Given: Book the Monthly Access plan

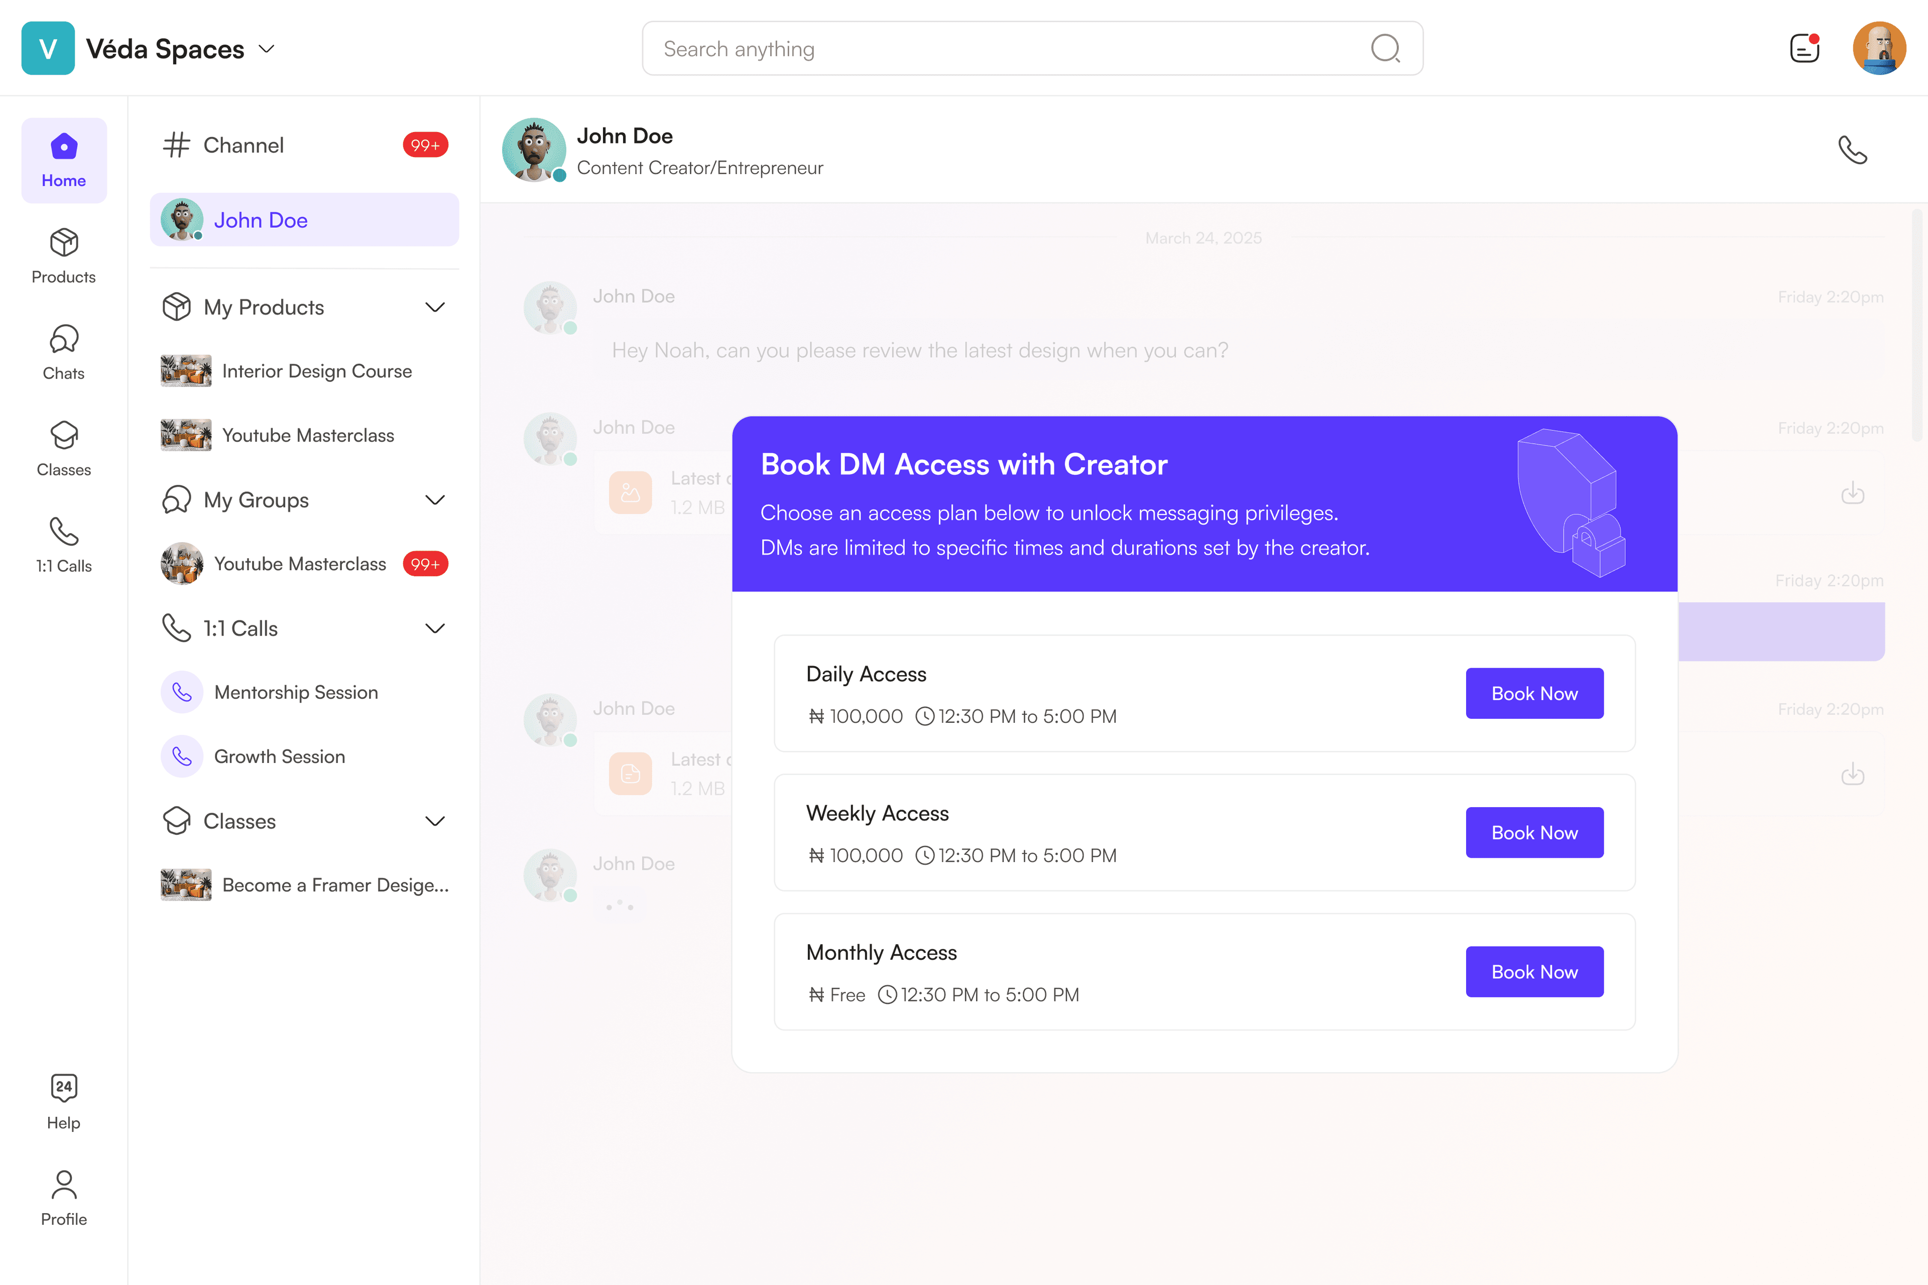Looking at the screenshot, I should (x=1534, y=972).
